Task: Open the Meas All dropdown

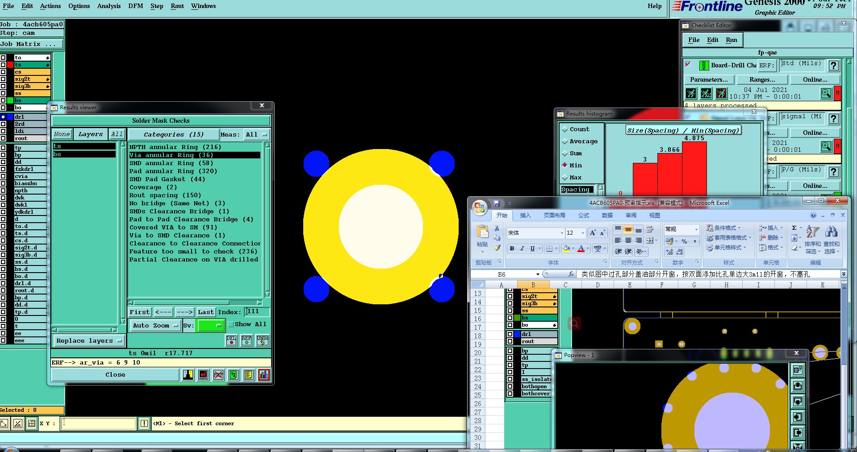Action: pyautogui.click(x=257, y=135)
